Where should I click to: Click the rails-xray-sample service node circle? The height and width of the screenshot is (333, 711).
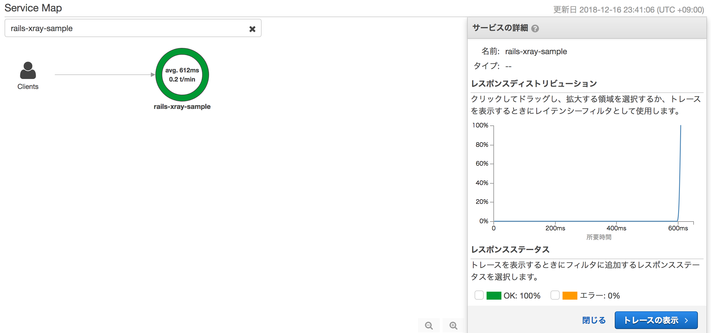click(182, 75)
